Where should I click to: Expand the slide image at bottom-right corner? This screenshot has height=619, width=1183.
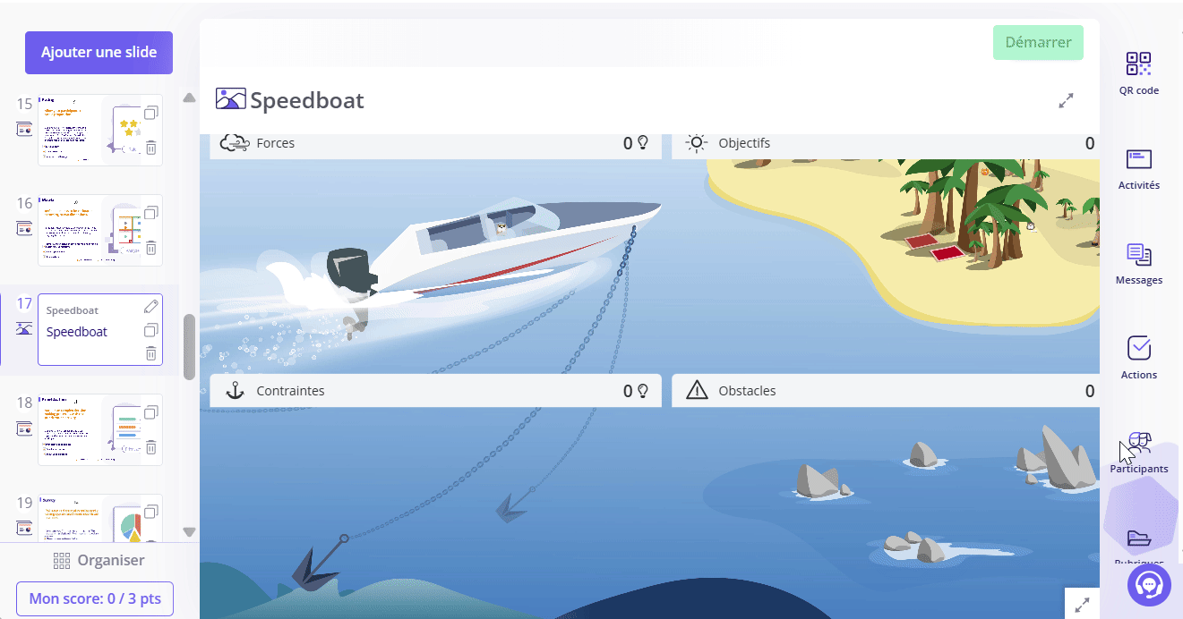pos(1082,606)
